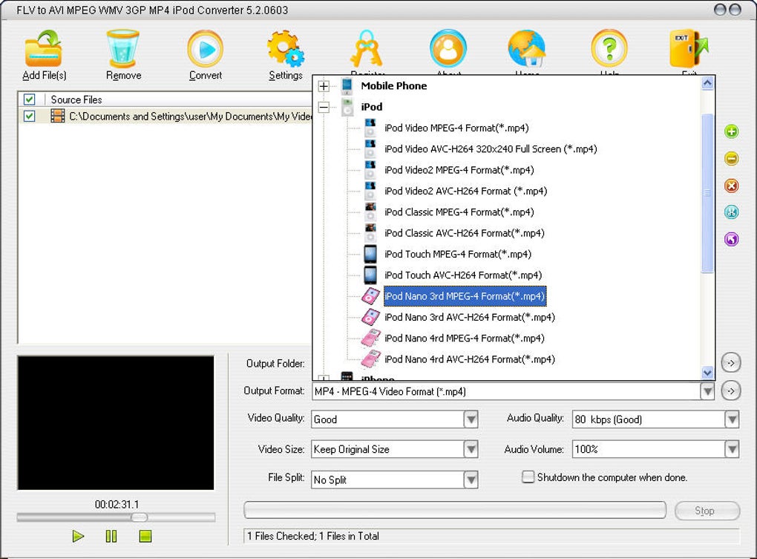Click the Remove trash bin icon
The width and height of the screenshot is (757, 559).
click(123, 48)
